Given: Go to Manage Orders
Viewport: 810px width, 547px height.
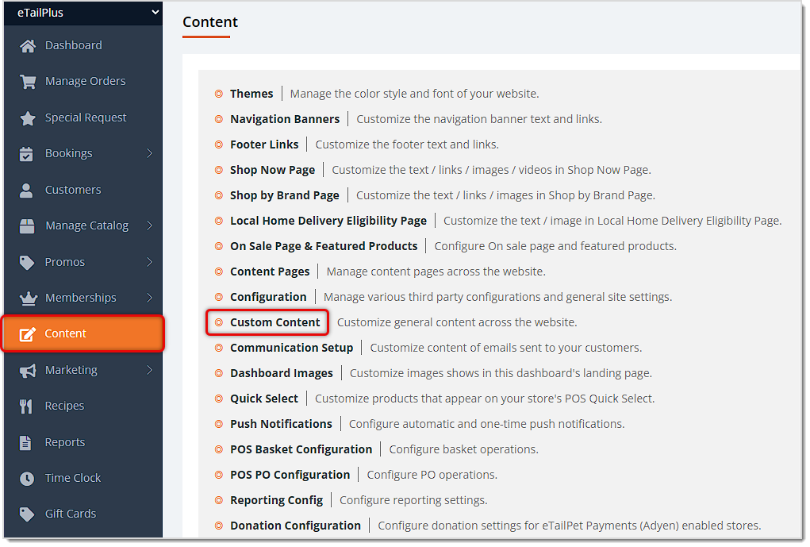Looking at the screenshot, I should pos(85,81).
